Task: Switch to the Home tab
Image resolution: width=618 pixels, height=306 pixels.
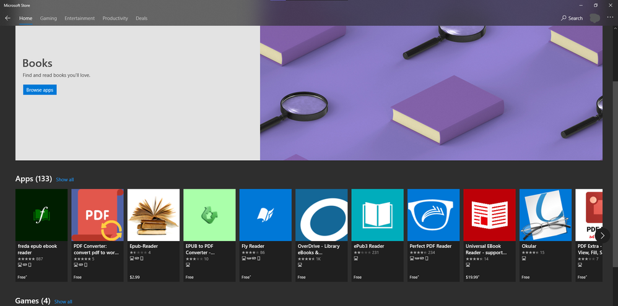Action: (x=25, y=18)
